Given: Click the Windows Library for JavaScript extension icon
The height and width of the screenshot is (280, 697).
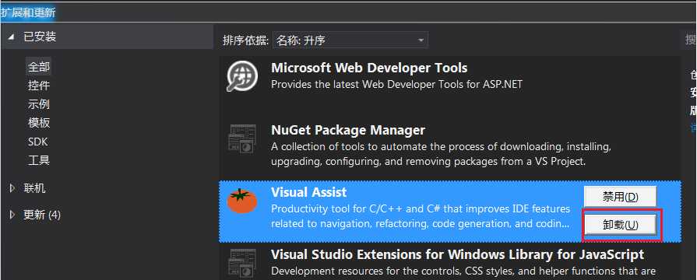Looking at the screenshot, I should pyautogui.click(x=242, y=263).
